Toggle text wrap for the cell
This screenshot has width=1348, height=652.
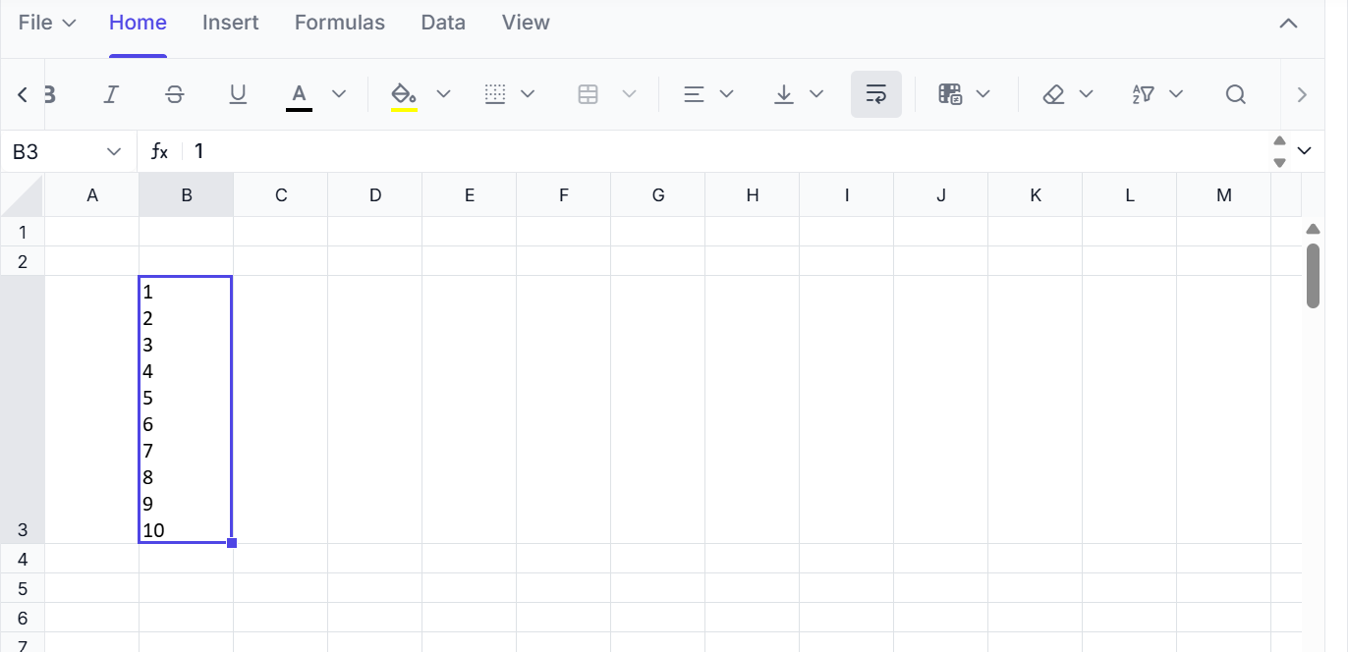click(875, 94)
